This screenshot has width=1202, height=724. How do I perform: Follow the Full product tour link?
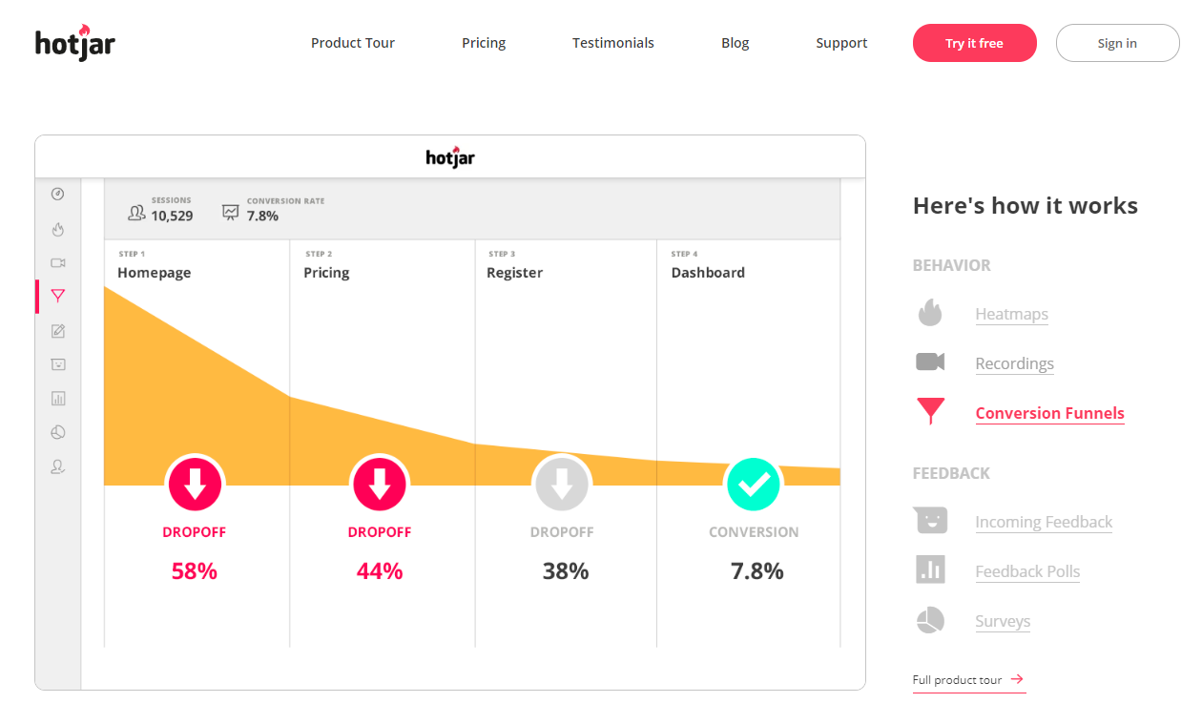tap(961, 679)
